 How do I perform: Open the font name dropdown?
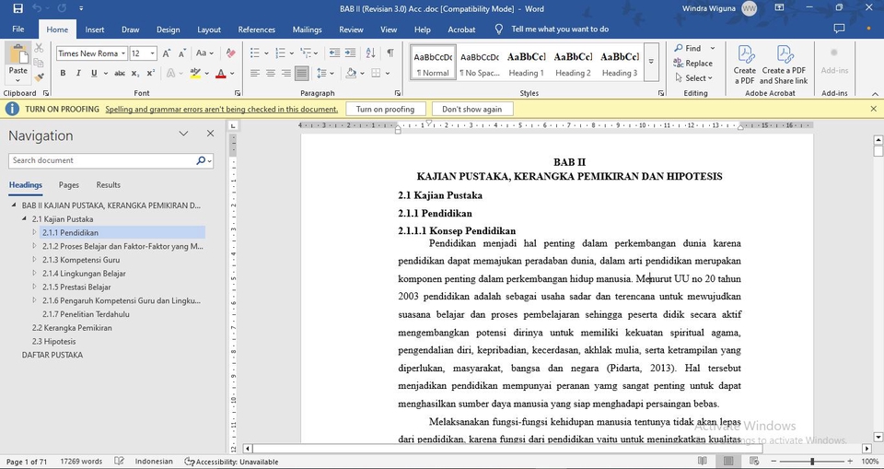click(122, 53)
